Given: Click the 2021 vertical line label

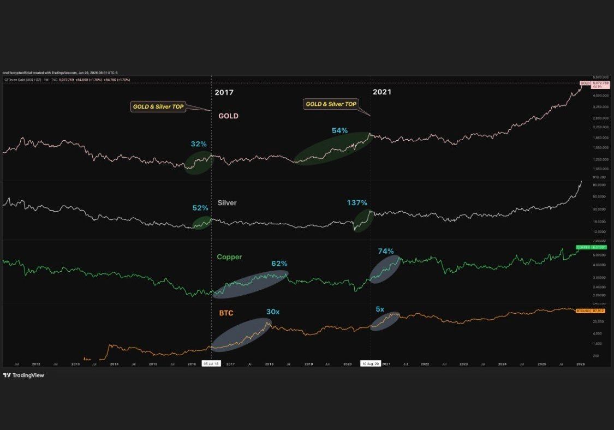Looking at the screenshot, I should [381, 92].
